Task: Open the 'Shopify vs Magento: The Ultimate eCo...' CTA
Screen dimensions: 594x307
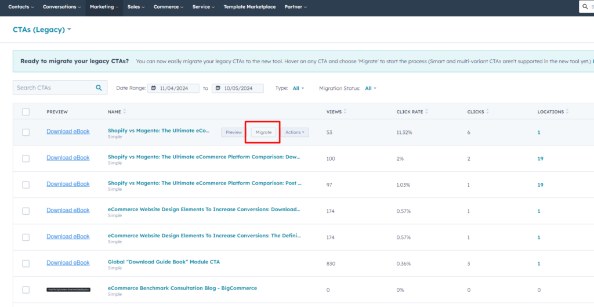Action: pos(158,131)
